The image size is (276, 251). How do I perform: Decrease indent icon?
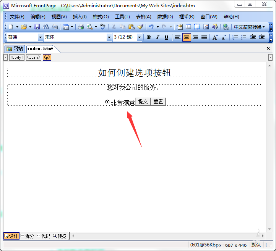coord(253,37)
